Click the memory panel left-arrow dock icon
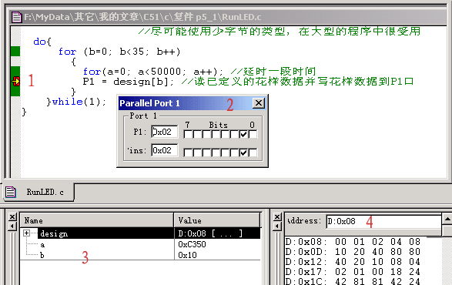The width and height of the screenshot is (452, 285). pyautogui.click(x=277, y=226)
